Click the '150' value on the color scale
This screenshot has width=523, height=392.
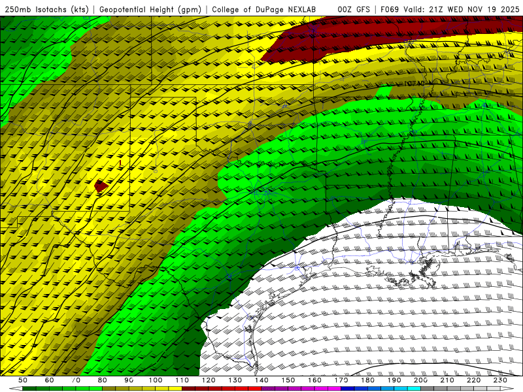click(288, 380)
